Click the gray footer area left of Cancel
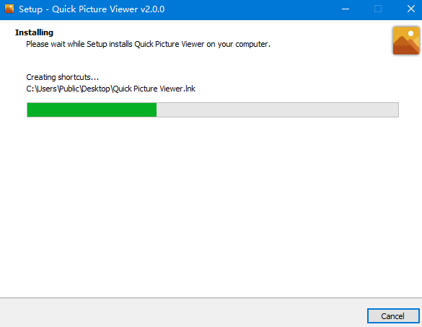The height and width of the screenshot is (327, 422). (183, 313)
